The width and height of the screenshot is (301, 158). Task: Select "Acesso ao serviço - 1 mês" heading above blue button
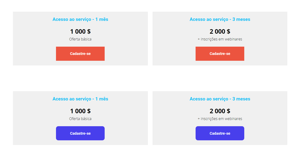(x=80, y=99)
